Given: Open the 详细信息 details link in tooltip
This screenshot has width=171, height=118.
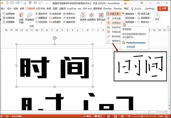Looking at the screenshot, I should point(131,47).
